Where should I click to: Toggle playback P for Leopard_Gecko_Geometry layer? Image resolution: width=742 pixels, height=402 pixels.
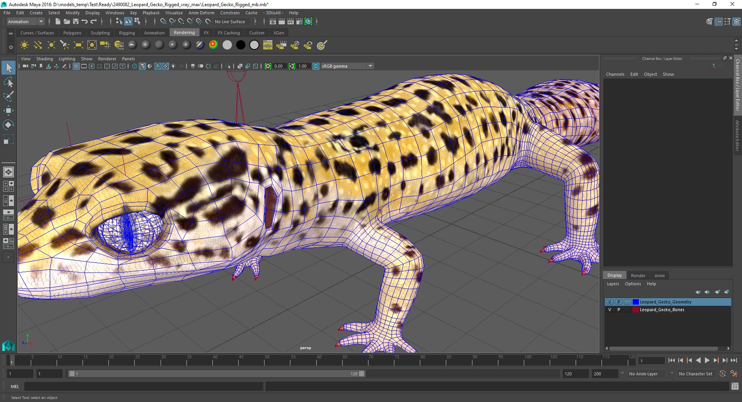pyautogui.click(x=618, y=302)
